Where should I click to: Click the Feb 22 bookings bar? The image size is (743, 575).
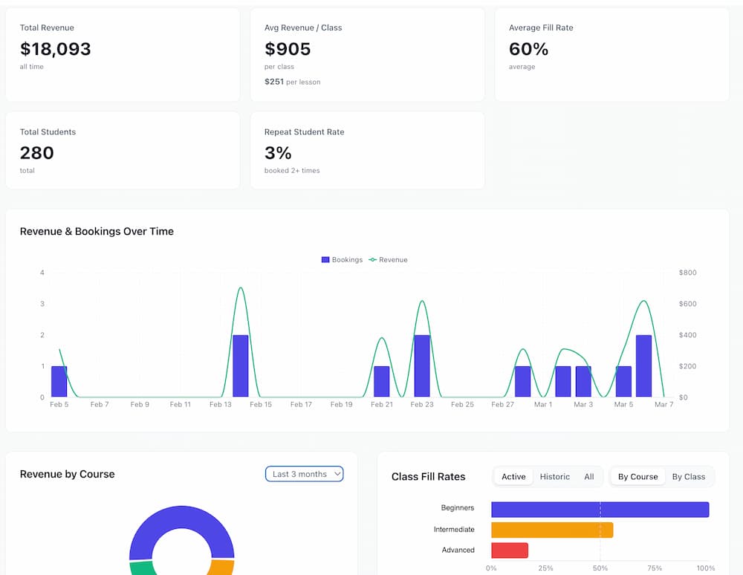422,364
